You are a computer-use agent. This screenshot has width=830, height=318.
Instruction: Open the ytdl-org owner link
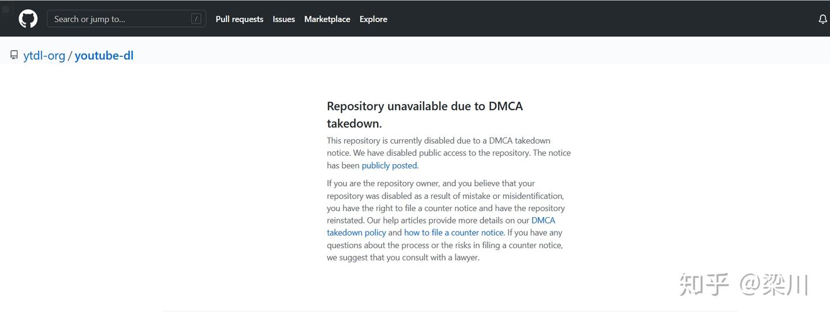click(x=44, y=56)
